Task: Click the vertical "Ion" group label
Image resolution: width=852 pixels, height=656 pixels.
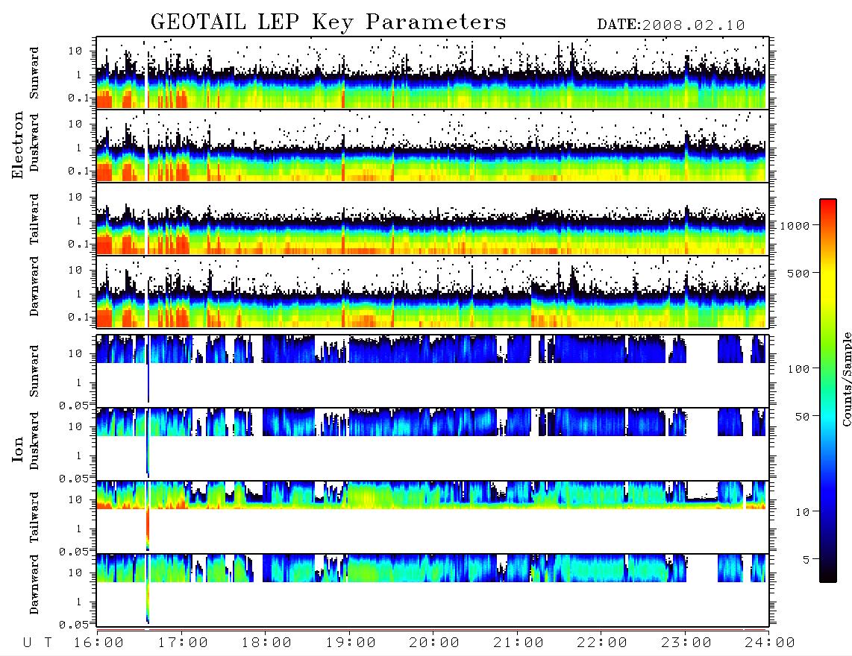Action: pos(18,449)
